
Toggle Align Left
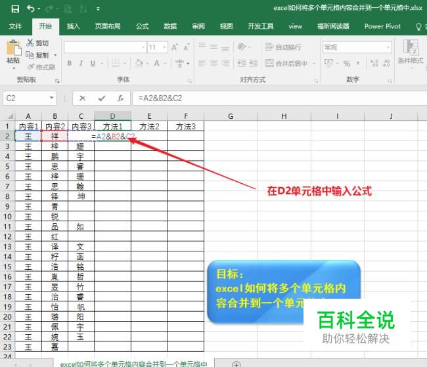(202, 64)
